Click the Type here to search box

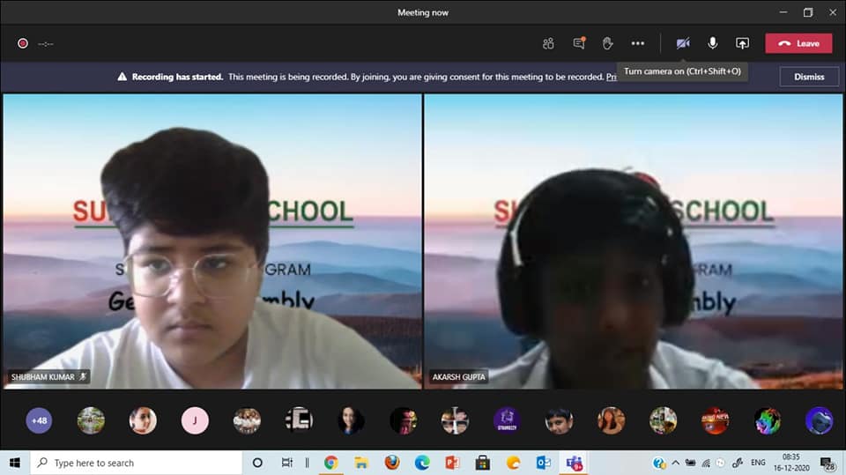136,463
